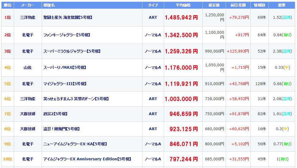Click the 情報数 column header

[260, 5]
